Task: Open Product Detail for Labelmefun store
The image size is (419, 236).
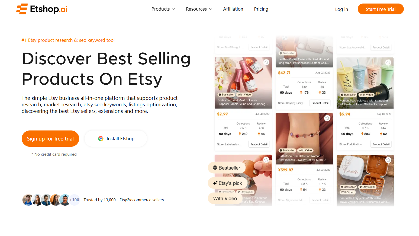Action: pyautogui.click(x=259, y=144)
